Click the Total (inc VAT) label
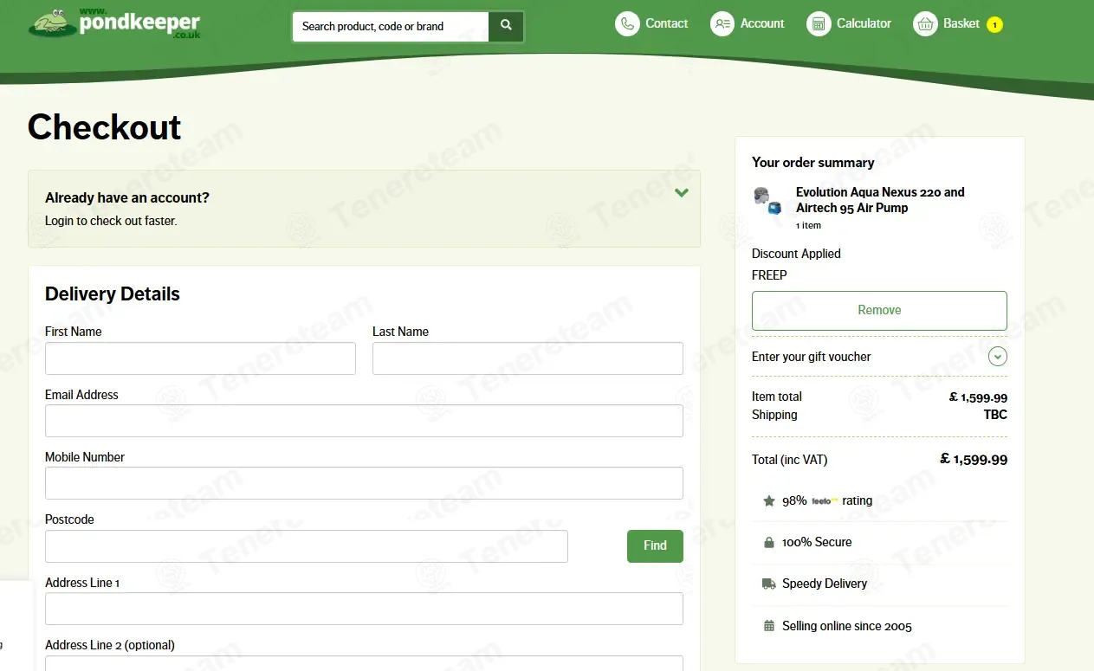Viewport: 1094px width, 671px height. pos(790,460)
